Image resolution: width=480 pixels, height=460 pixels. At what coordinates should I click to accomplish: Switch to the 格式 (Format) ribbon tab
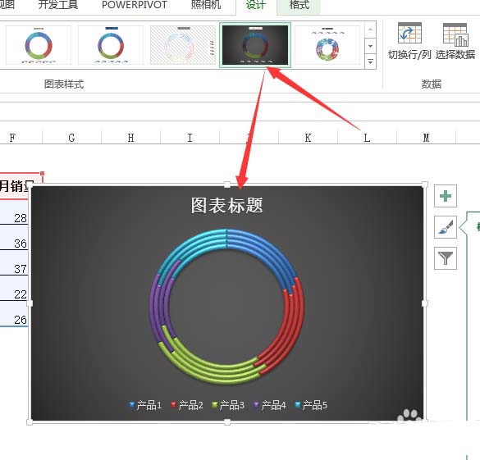tap(299, 5)
